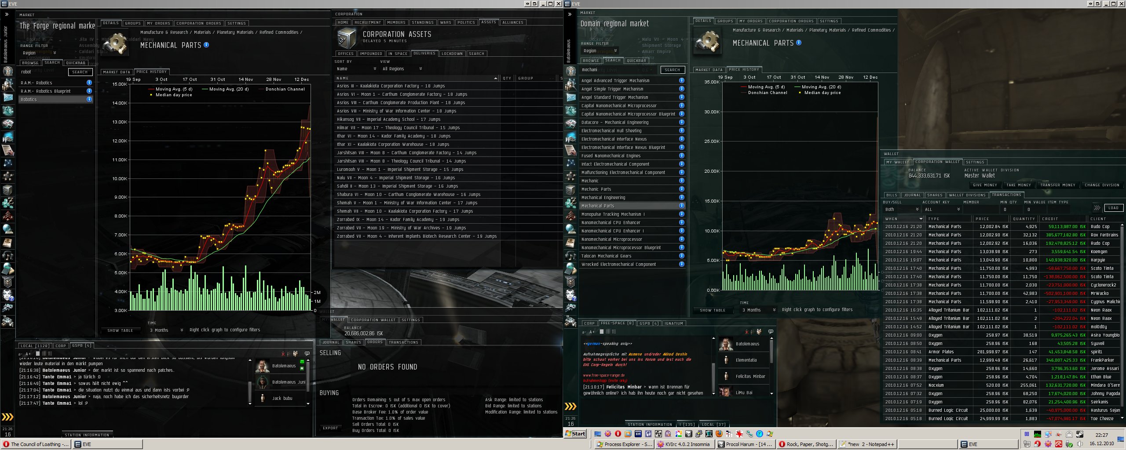Click the Change Division button in the wallet
Screen dimensions: 1126x450
[x=1102, y=185]
